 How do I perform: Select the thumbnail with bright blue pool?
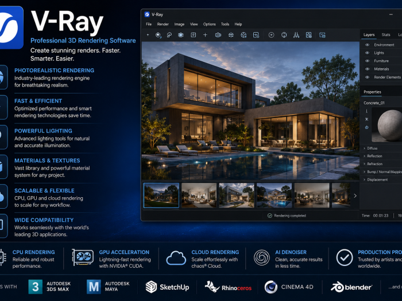pyautogui.click(x=275, y=196)
